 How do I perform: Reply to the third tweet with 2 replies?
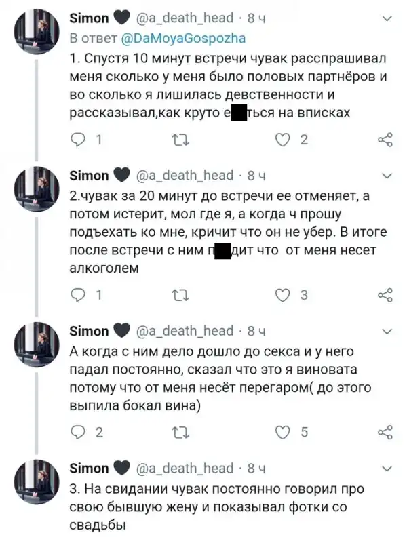pos(79,433)
